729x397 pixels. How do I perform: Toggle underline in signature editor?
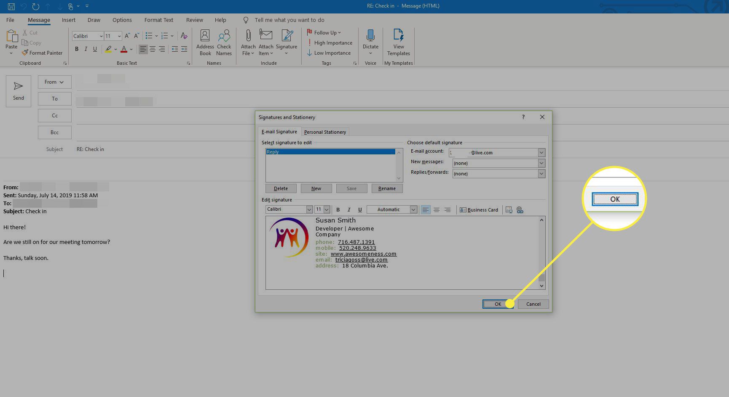click(x=360, y=210)
